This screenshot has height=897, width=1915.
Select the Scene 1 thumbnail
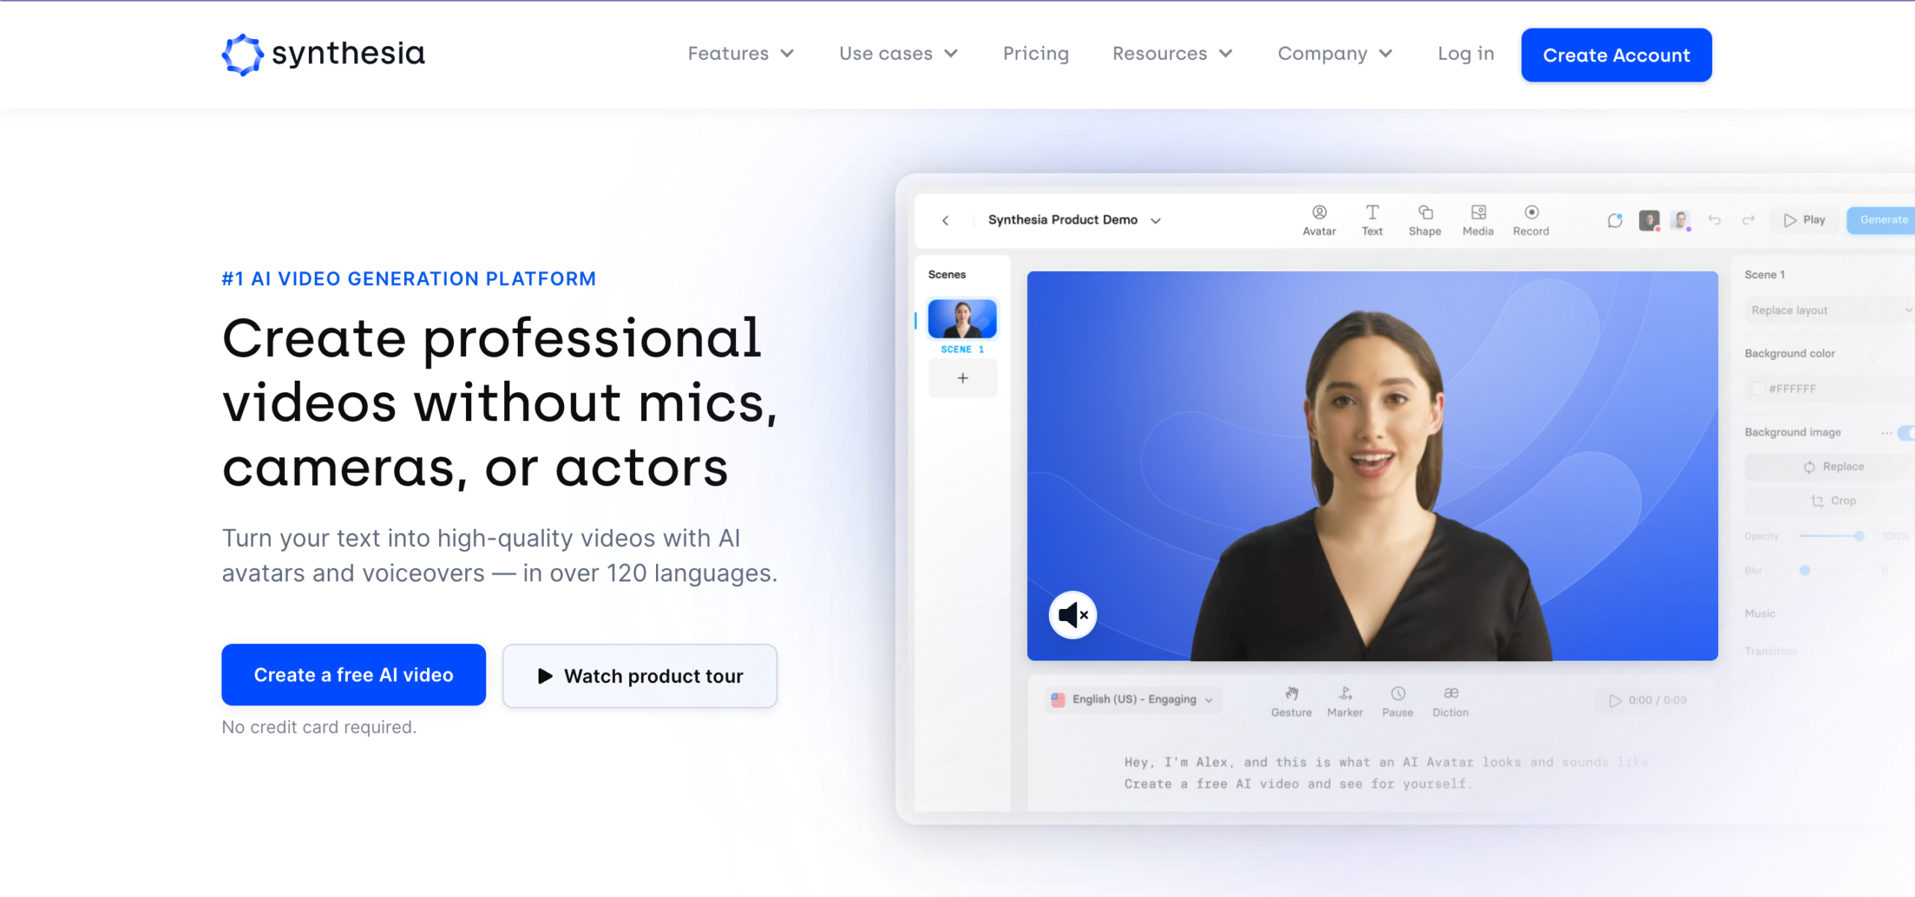pos(962,319)
